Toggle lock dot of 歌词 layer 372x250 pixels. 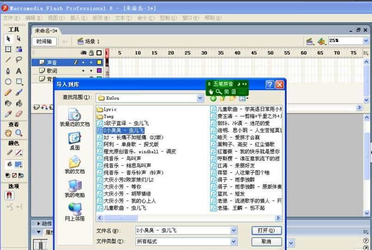(91, 71)
